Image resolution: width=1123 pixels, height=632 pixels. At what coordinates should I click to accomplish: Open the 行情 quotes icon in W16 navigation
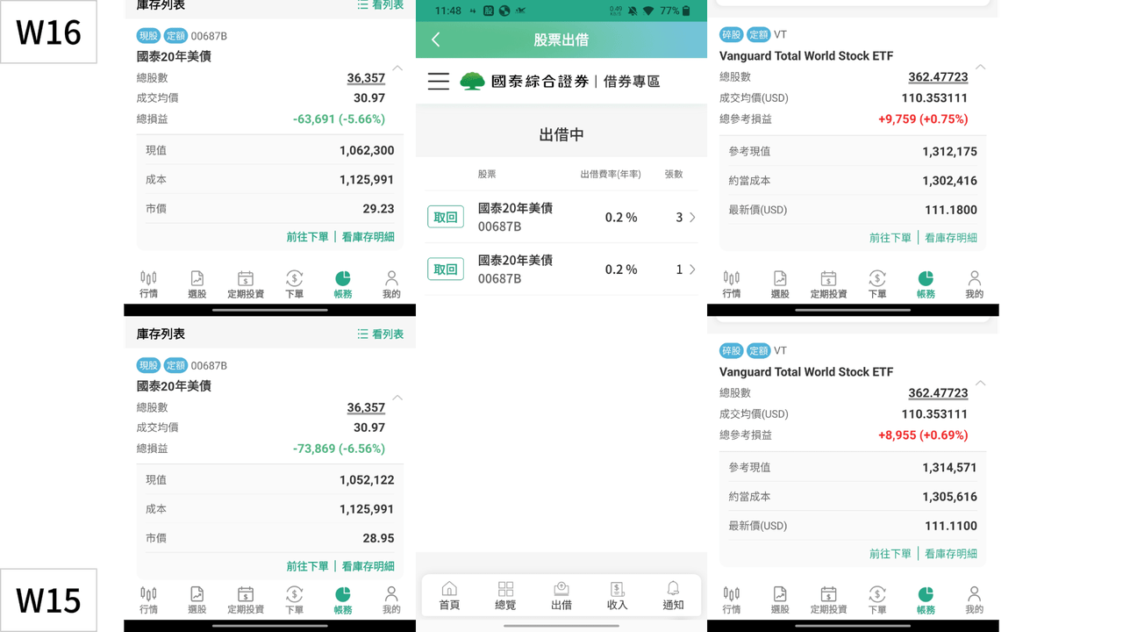pyautogui.click(x=149, y=283)
